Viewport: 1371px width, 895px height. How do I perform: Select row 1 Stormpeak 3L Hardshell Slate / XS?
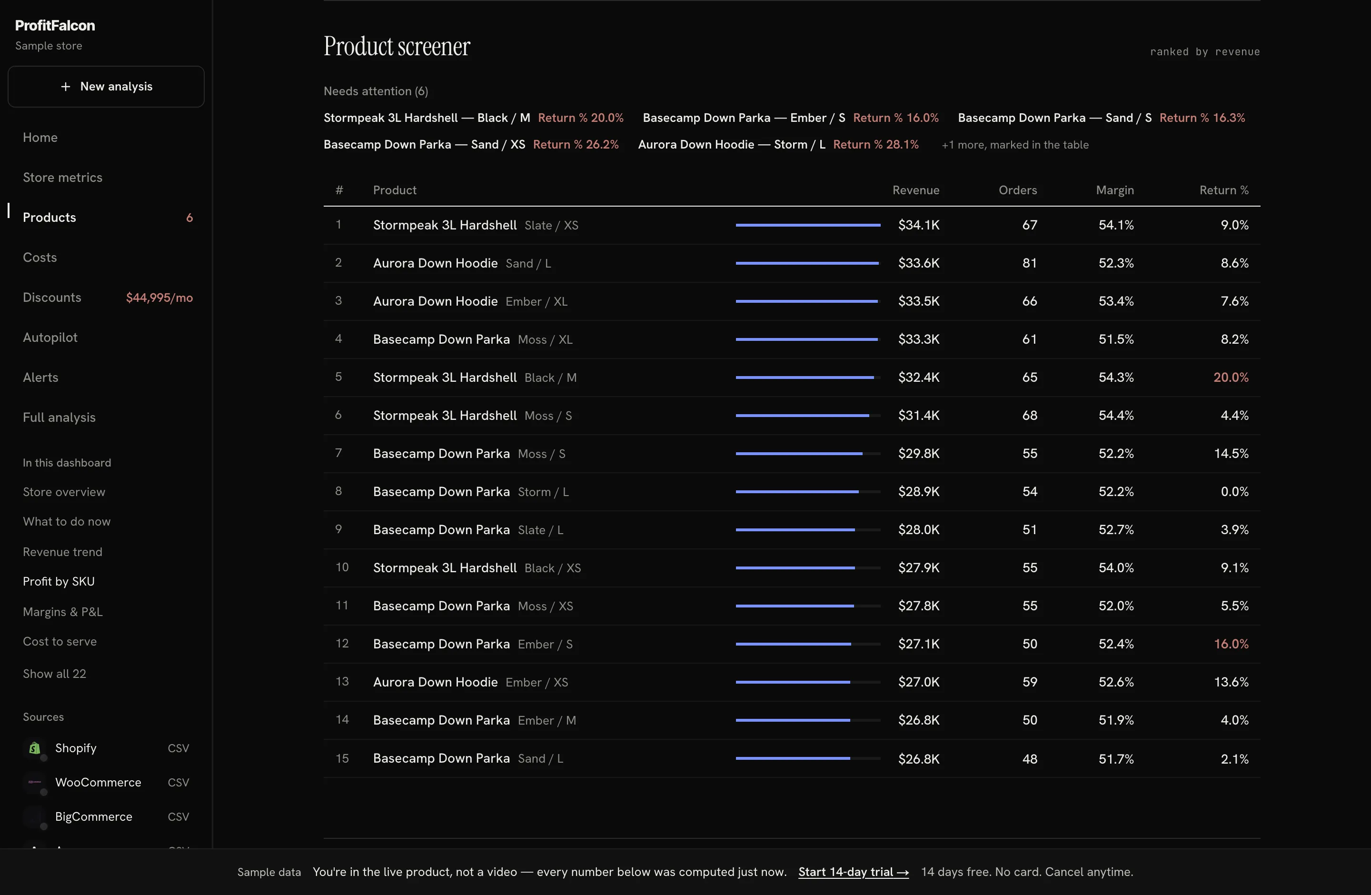(792, 225)
